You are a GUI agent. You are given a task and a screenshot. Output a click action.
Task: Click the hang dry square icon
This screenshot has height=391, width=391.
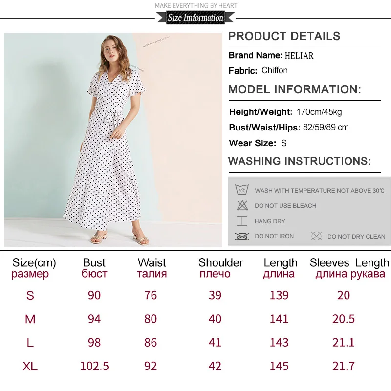241,221
